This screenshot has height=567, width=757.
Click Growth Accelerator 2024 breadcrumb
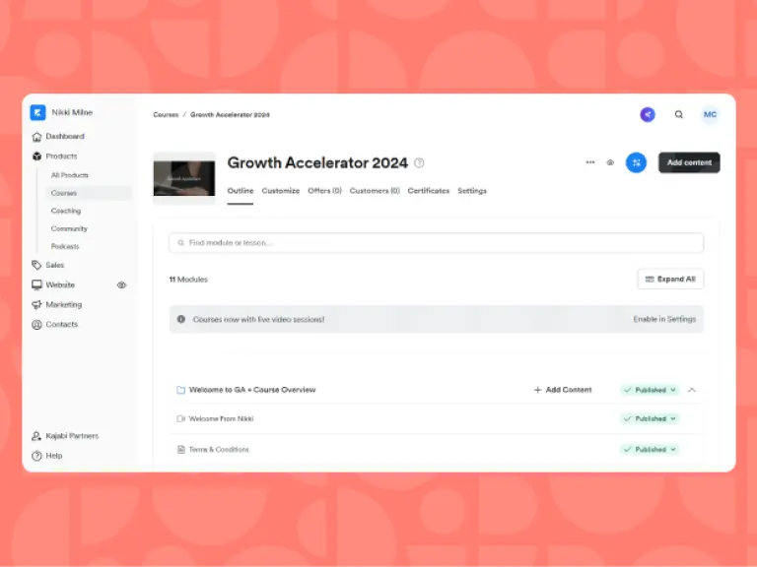click(230, 115)
